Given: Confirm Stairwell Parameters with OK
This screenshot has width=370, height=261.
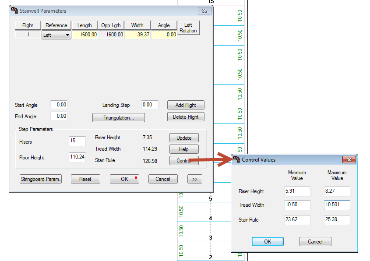Looking at the screenshot, I should click(124, 179).
